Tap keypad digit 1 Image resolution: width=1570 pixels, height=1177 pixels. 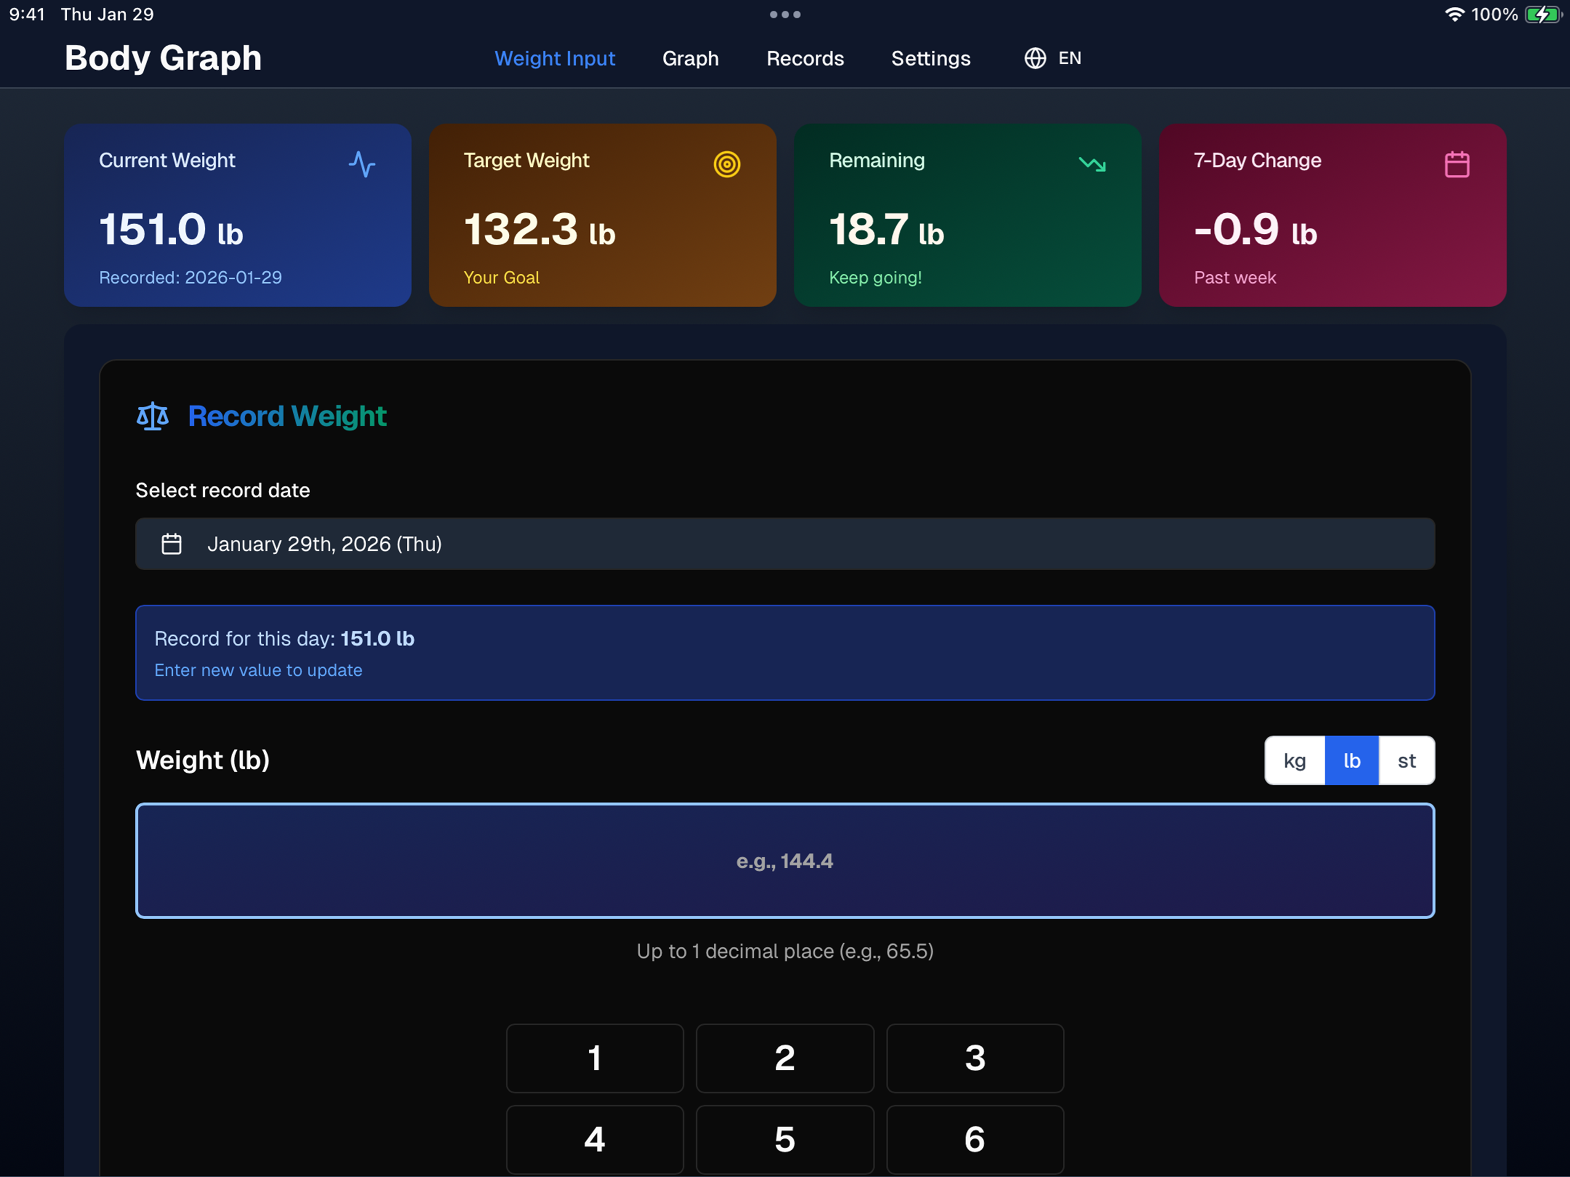click(x=595, y=1058)
